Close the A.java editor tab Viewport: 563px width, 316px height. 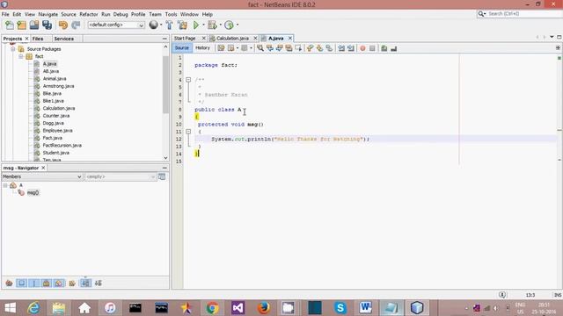pyautogui.click(x=290, y=38)
